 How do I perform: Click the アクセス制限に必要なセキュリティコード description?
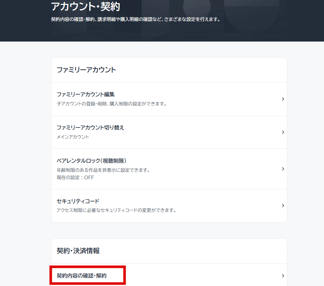pyautogui.click(x=116, y=210)
